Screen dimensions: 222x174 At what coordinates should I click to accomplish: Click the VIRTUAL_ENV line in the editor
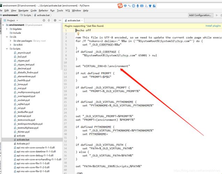[x=103, y=66]
